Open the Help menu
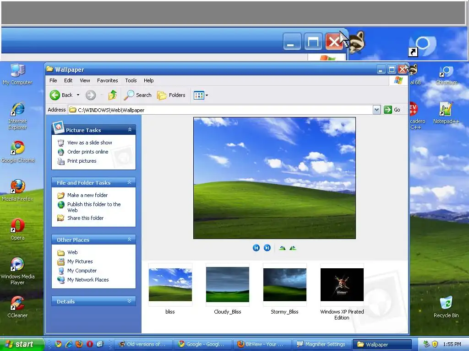This screenshot has height=351, width=469. [149, 80]
